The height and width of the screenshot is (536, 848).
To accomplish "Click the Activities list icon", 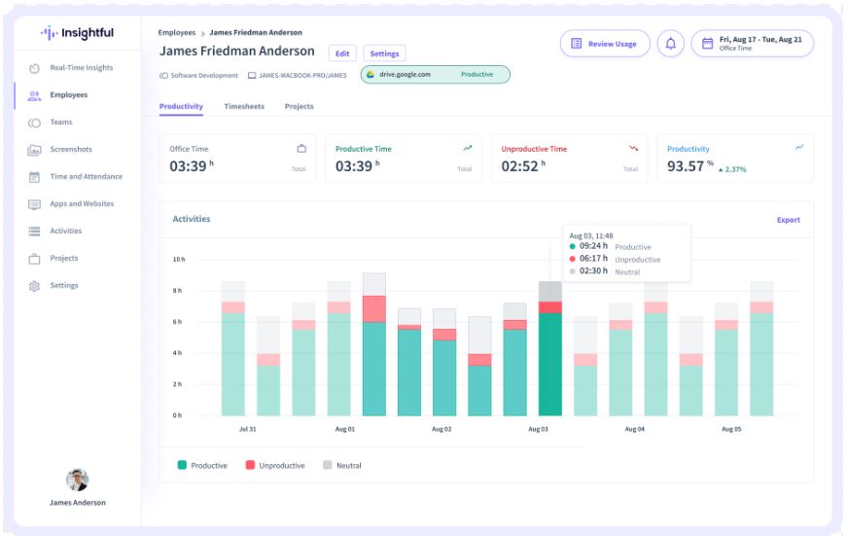I will pos(34,232).
